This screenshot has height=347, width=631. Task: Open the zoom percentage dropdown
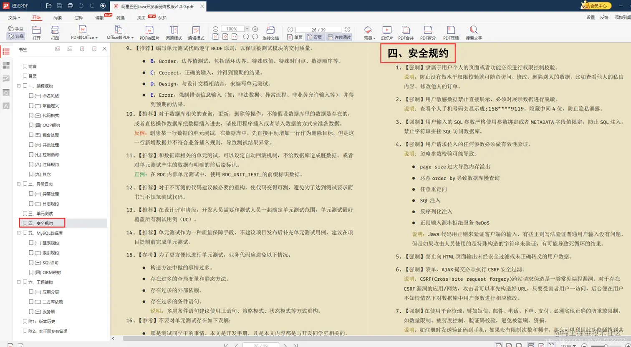(x=247, y=29)
